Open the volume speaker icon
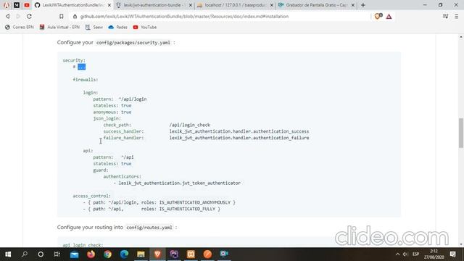 coord(405,254)
